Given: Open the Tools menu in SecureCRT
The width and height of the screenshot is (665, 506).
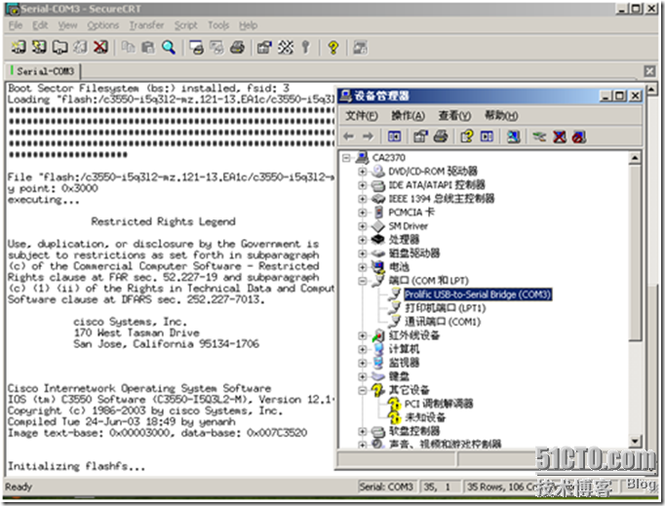Looking at the screenshot, I should coord(218,25).
